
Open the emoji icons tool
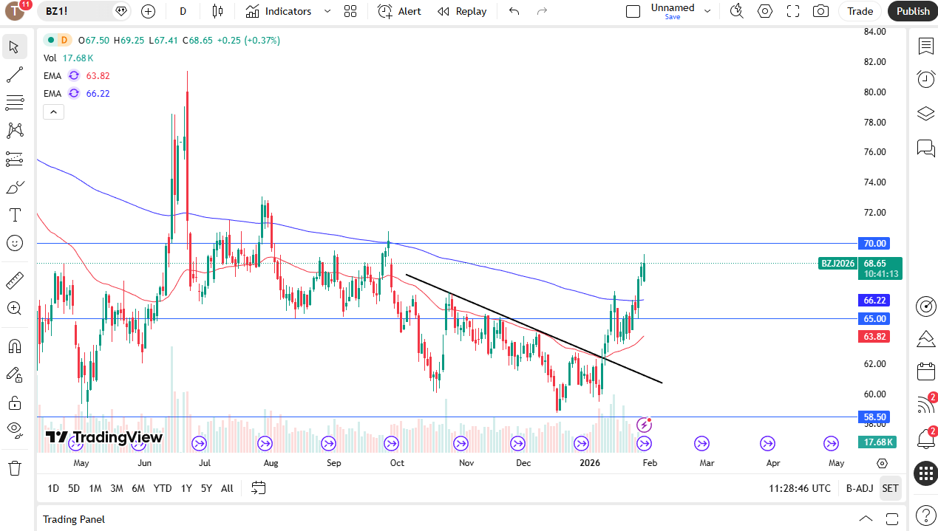(x=14, y=243)
